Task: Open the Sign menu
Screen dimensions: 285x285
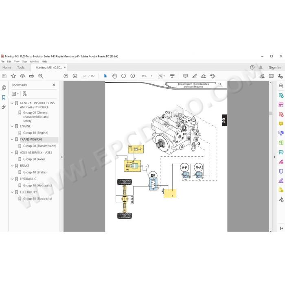Action: pos(24,61)
